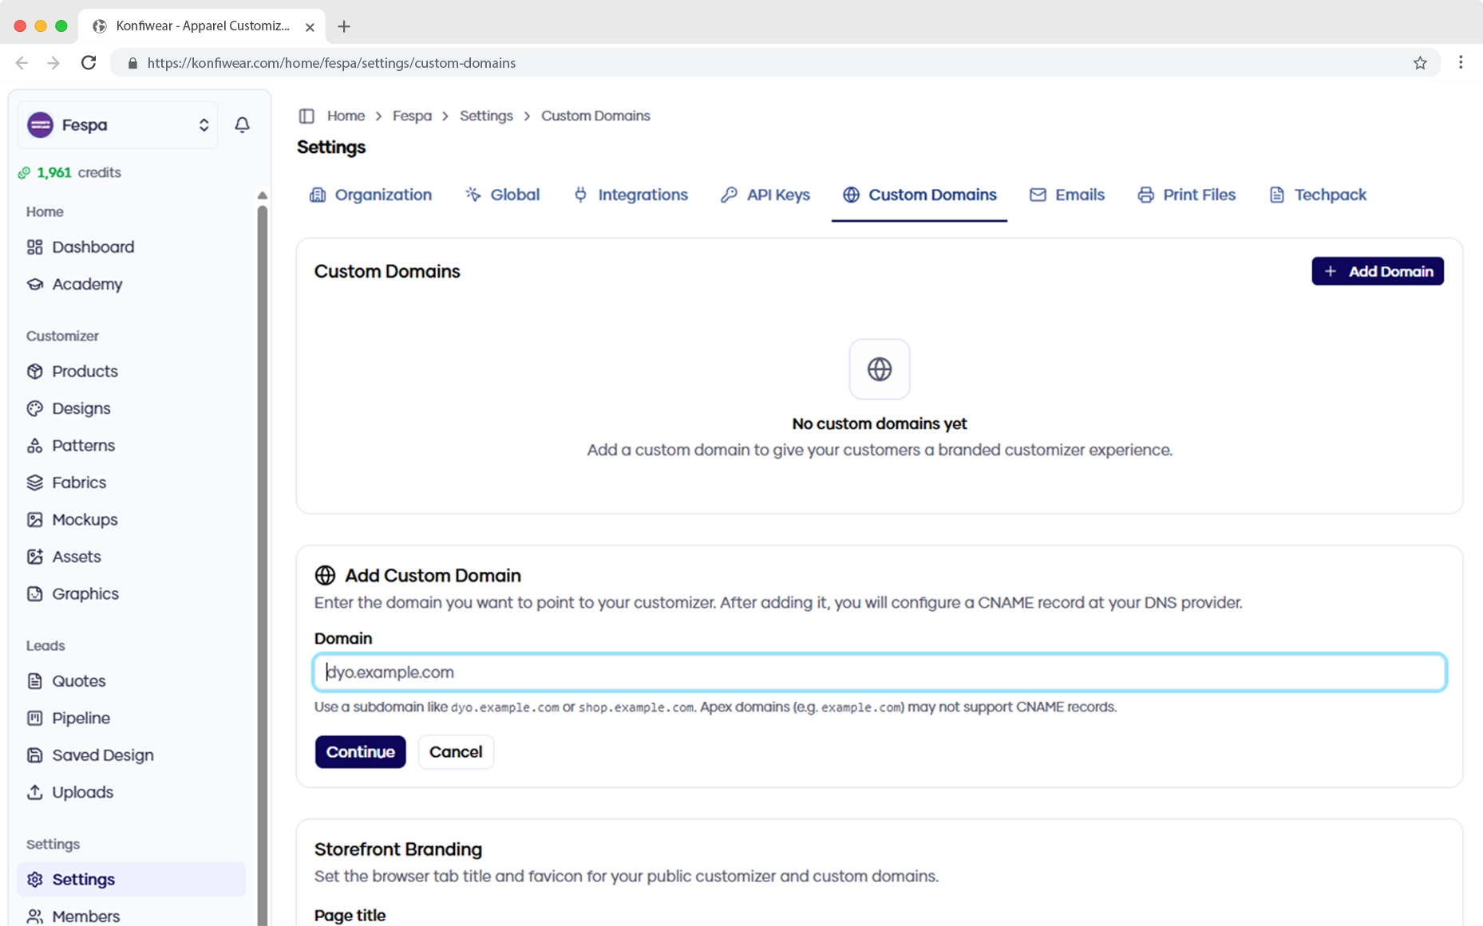Click the 1,961 credits text
Screen dimensions: 1483x926
tap(79, 173)
